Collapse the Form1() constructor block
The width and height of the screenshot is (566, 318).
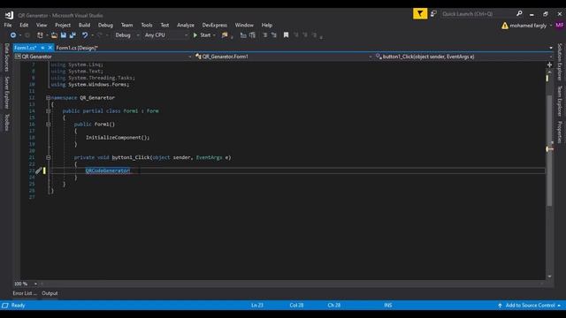coord(48,125)
